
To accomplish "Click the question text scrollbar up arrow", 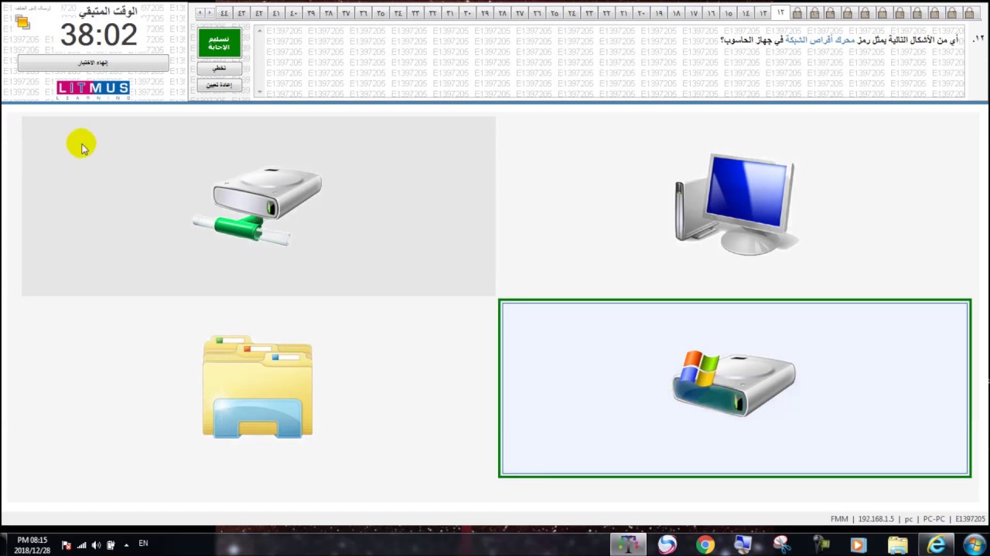I will point(260,32).
